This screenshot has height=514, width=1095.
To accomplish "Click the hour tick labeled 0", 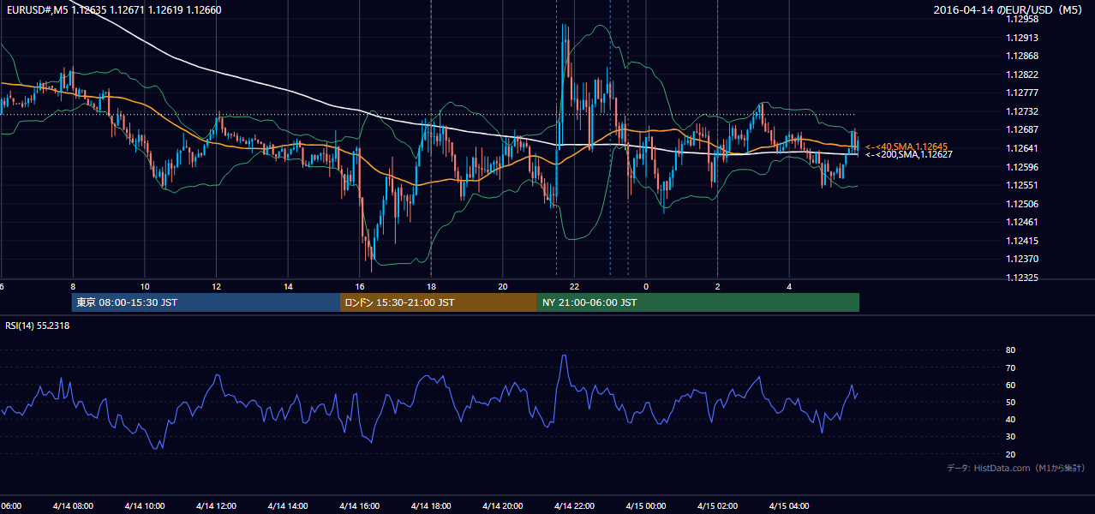I will point(646,286).
